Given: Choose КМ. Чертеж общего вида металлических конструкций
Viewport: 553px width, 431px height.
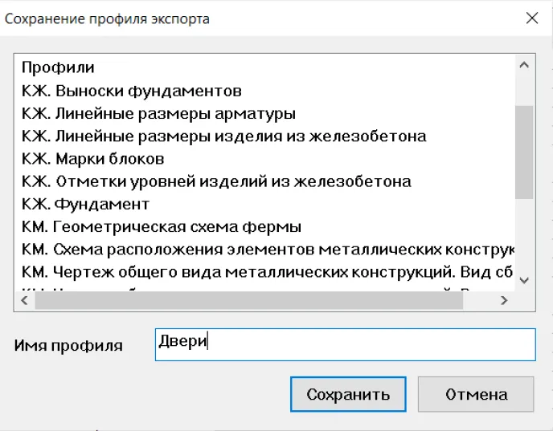Looking at the screenshot, I should 267,271.
